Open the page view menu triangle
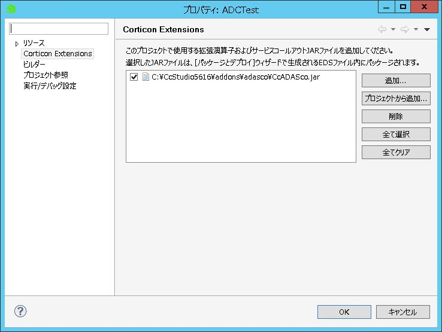Screen dimensions: 442x332 (427, 29)
